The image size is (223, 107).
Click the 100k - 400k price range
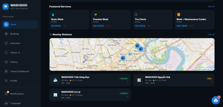pos(150,83)
